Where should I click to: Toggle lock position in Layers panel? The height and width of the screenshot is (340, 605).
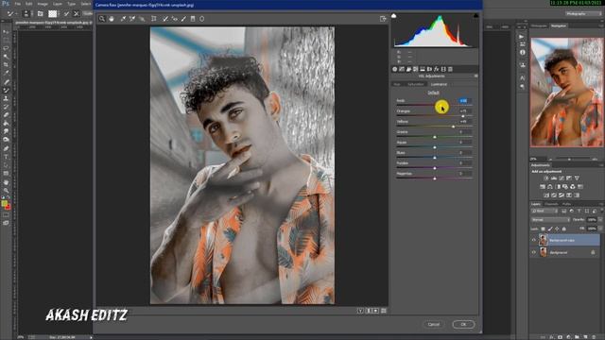(x=557, y=229)
